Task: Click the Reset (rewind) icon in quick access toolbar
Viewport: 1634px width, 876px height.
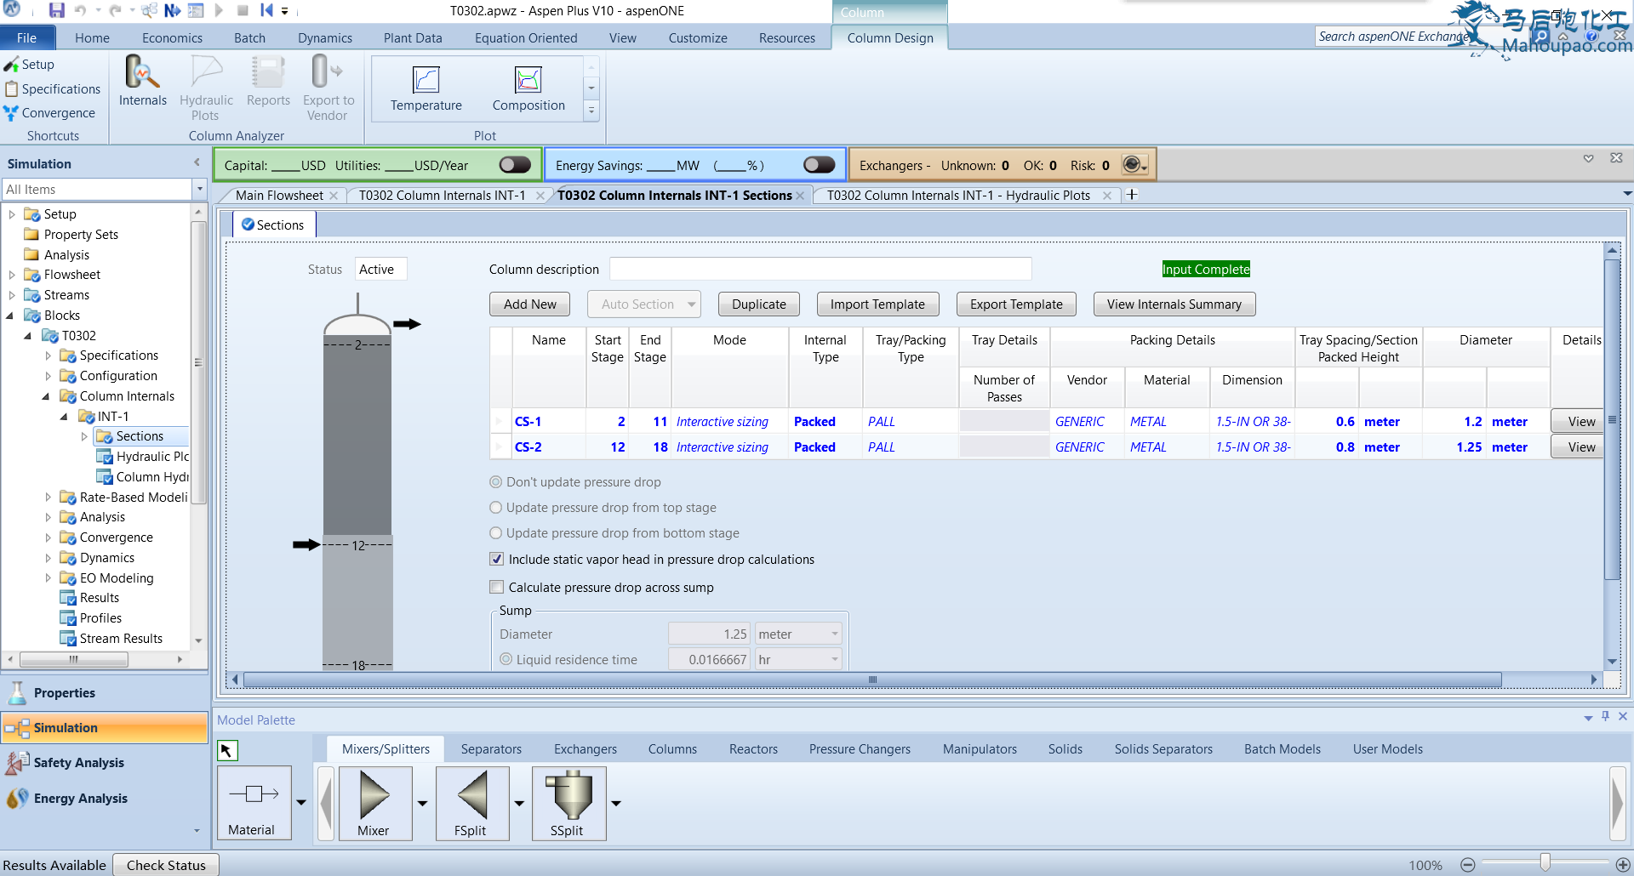Action: 266,11
